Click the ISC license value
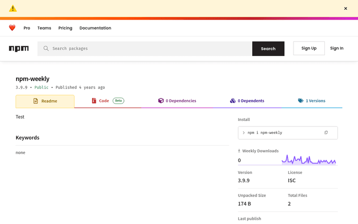358x224 pixels. coord(292,181)
